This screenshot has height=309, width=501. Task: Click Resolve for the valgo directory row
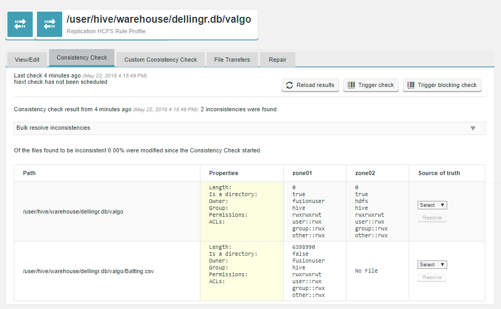(x=432, y=218)
